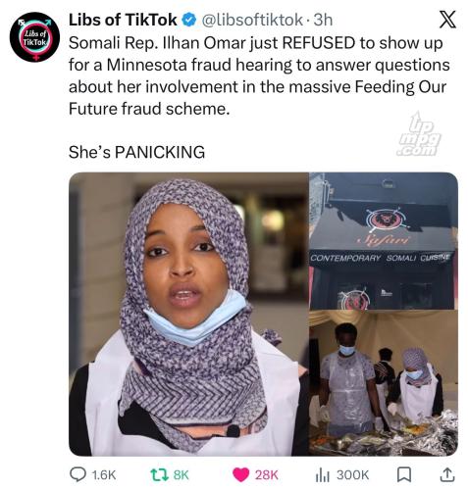Click the 8K reposts count

point(181,475)
